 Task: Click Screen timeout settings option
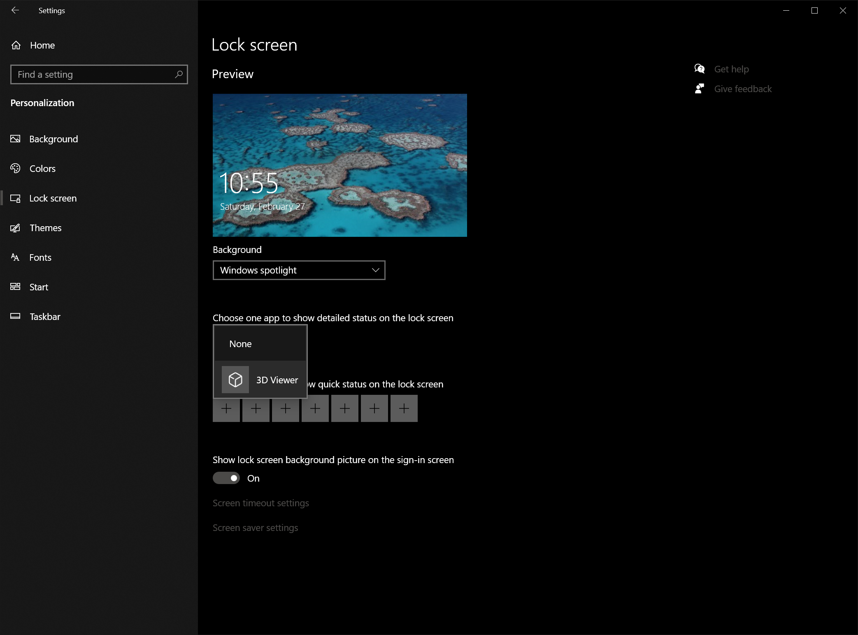[x=261, y=503]
